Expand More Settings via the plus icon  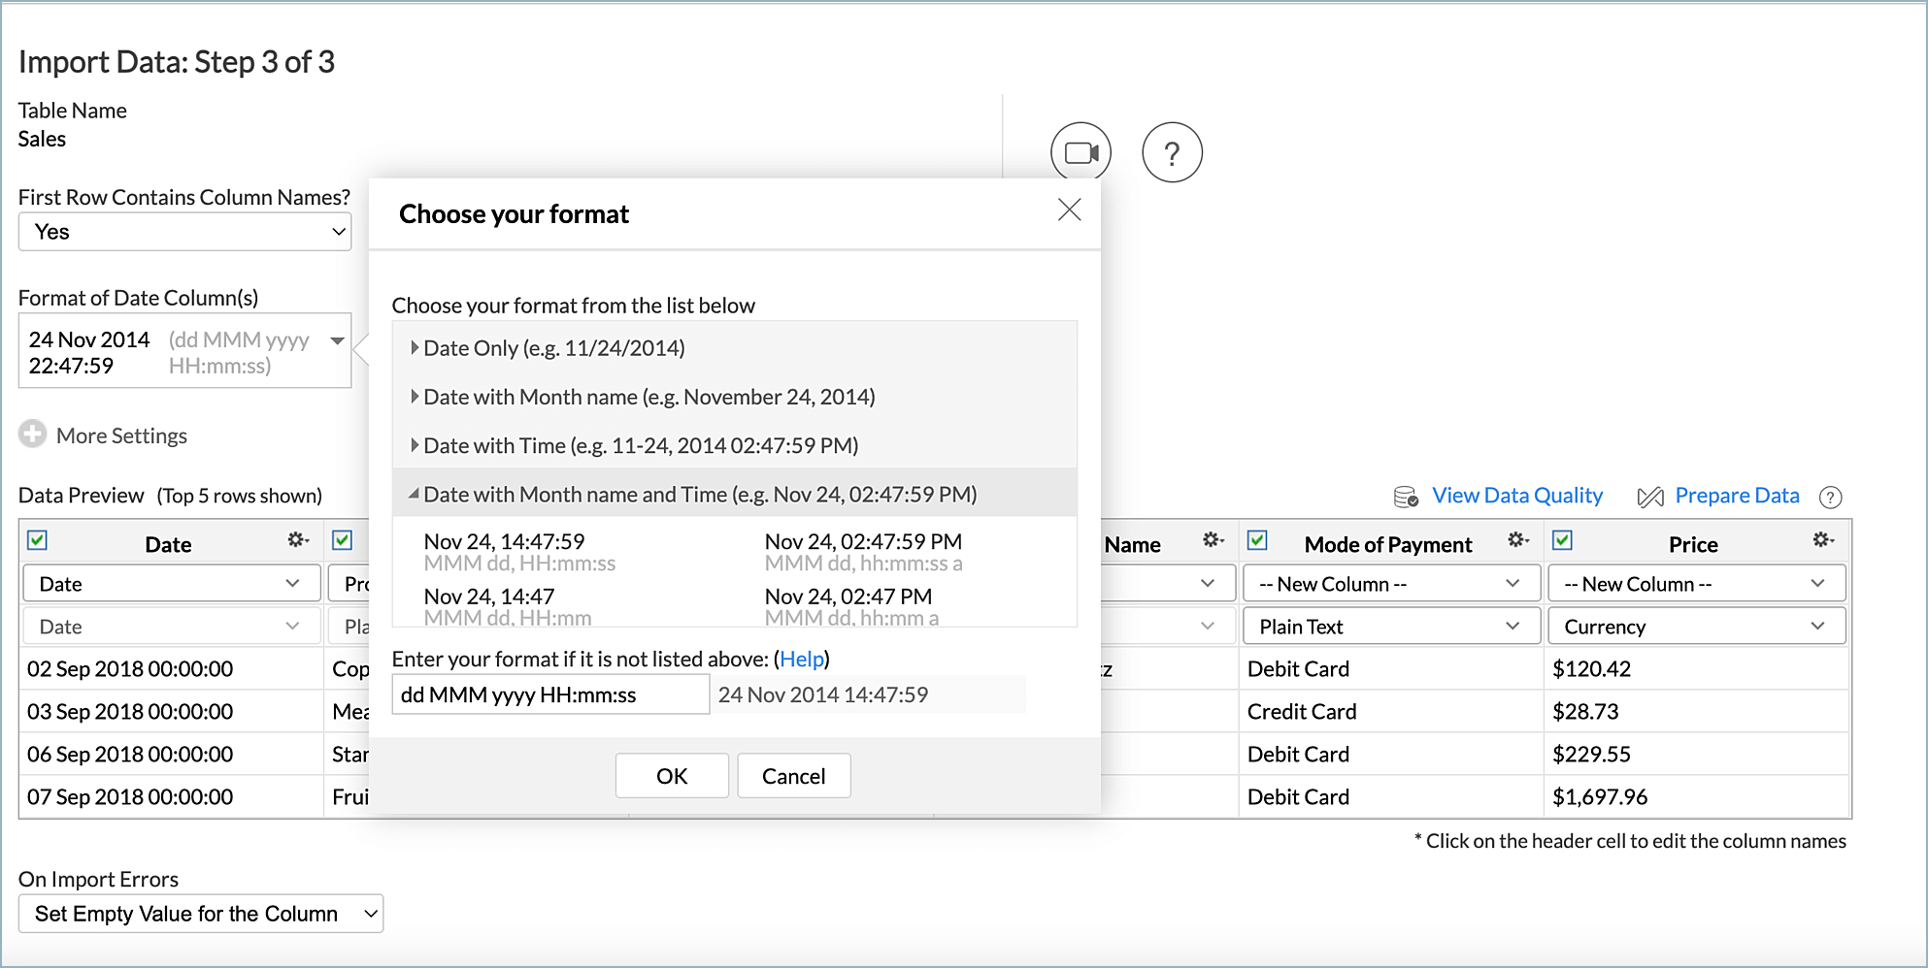(x=32, y=434)
